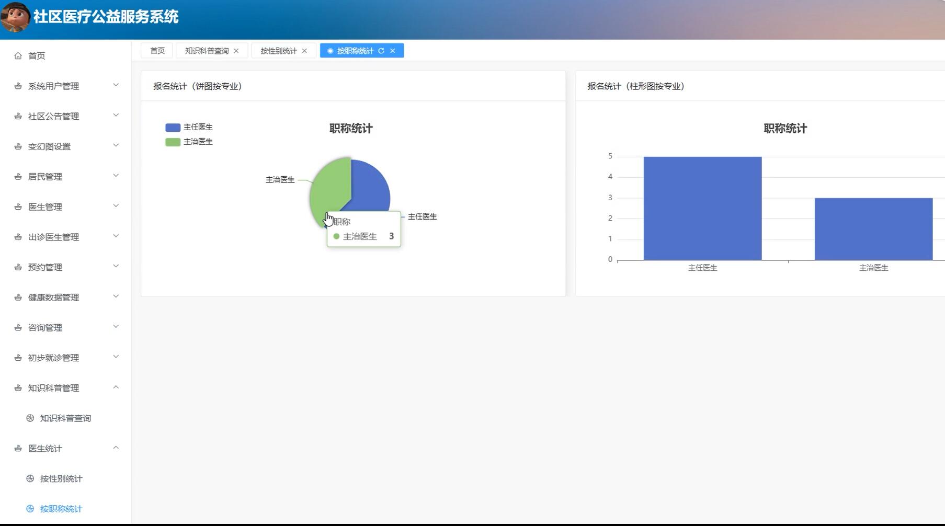Click the 预约管理 sidebar icon
Screen dimensions: 945x526
17,267
